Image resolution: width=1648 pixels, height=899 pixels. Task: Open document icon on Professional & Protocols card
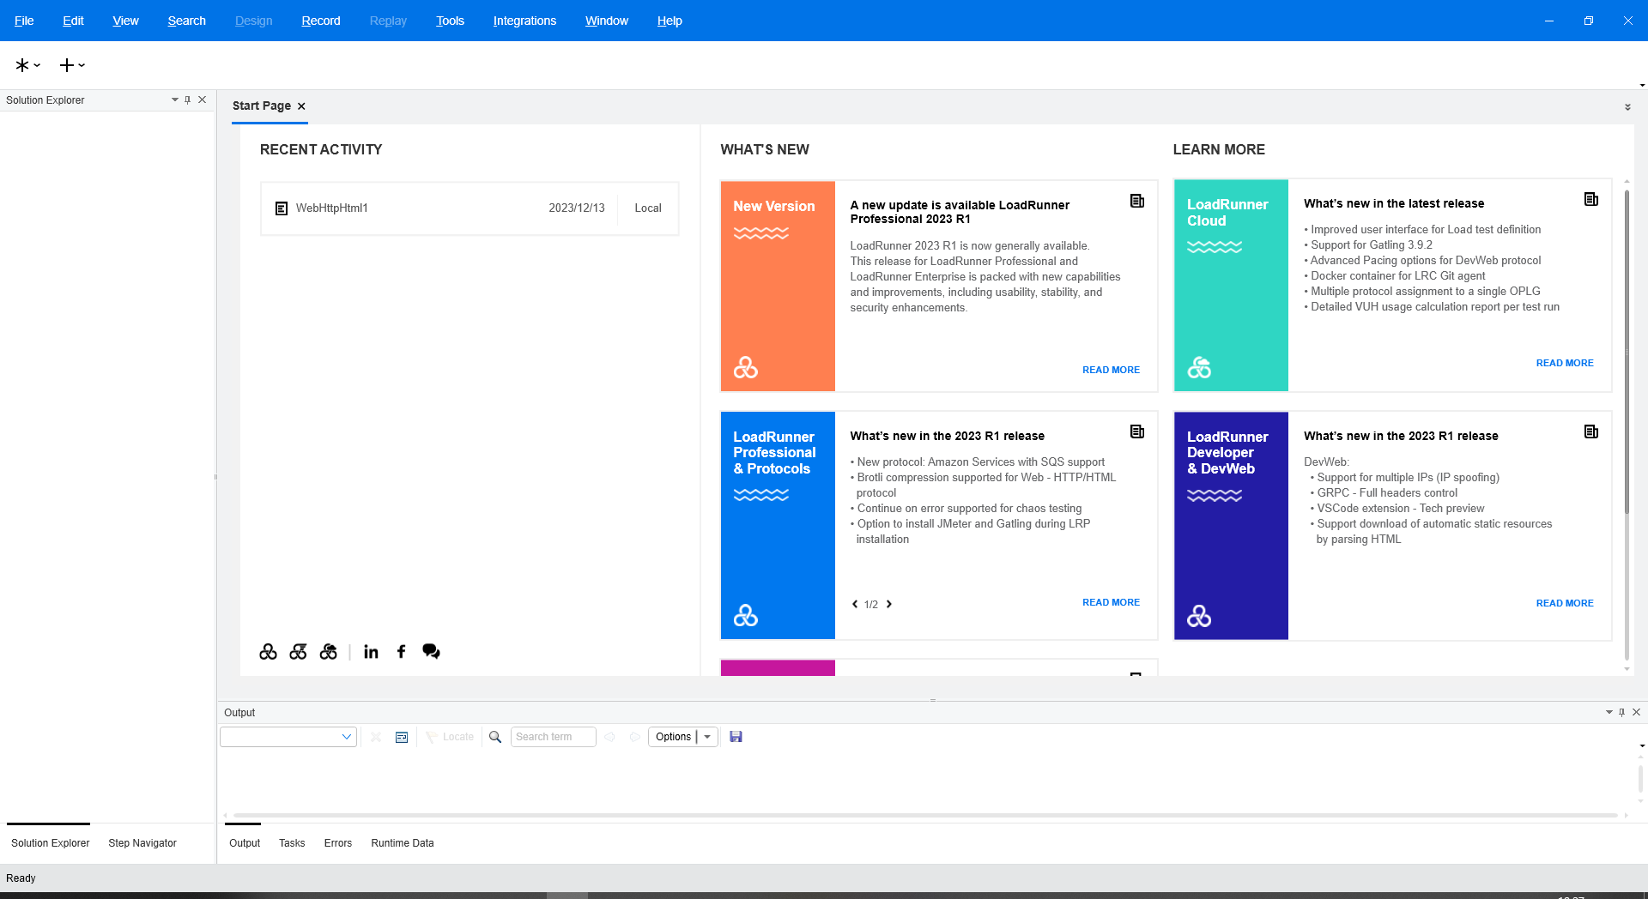pyautogui.click(x=1137, y=431)
